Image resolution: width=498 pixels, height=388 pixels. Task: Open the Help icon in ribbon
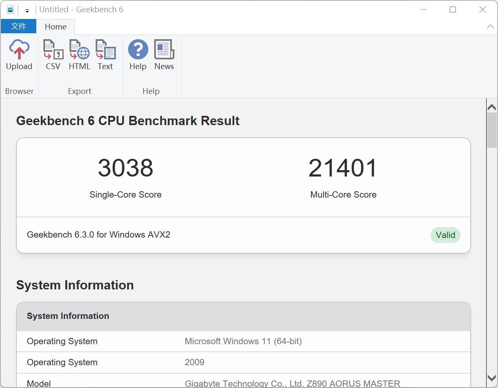[x=138, y=55]
